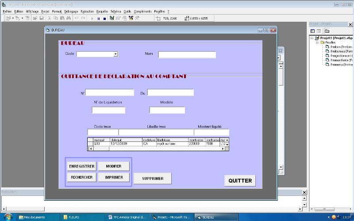
Task: Click the SUPPRIMER button
Action: pos(153,179)
